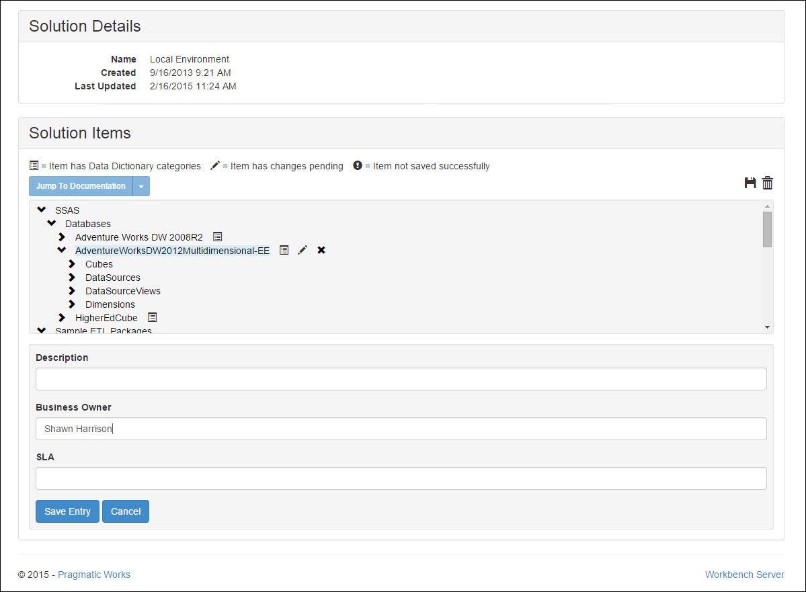Image resolution: width=806 pixels, height=592 pixels.
Task: Open the Pragmatic Works link
Action: point(94,575)
